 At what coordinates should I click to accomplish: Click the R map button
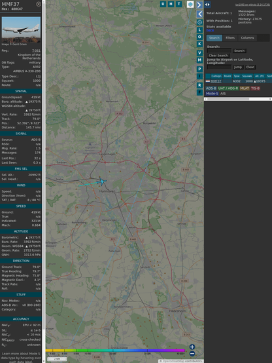coord(199,85)
